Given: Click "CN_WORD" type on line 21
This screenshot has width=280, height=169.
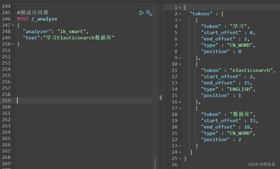Looking at the screenshot, I should click(240, 133).
